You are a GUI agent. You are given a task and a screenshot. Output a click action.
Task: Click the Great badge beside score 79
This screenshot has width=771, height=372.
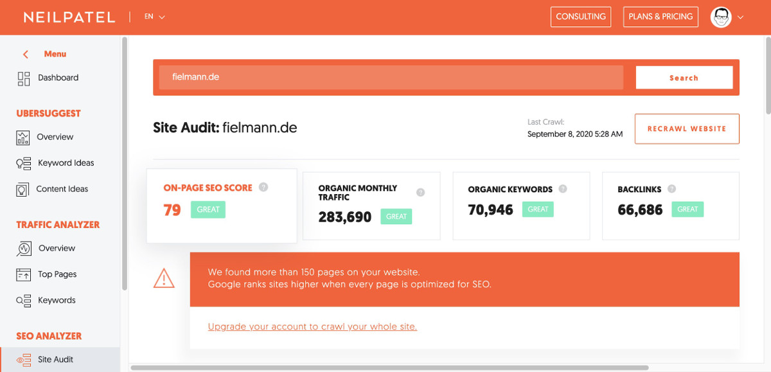pyautogui.click(x=208, y=209)
